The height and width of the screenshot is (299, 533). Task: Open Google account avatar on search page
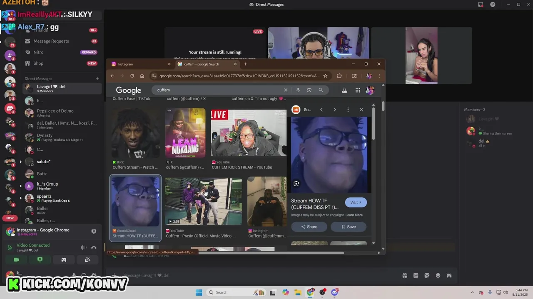[x=370, y=90]
